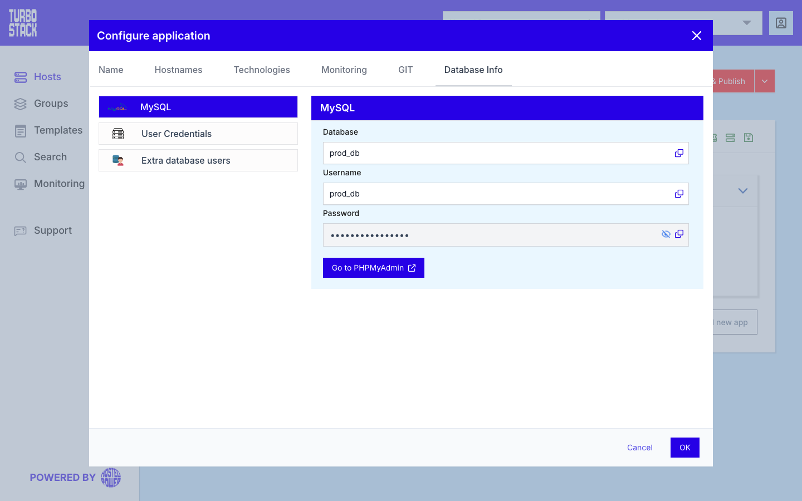This screenshot has height=501, width=802.
Task: Copy the Password to clipboard
Action: point(679,234)
